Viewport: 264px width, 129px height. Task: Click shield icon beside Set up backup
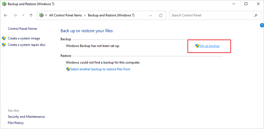pyautogui.click(x=197, y=46)
